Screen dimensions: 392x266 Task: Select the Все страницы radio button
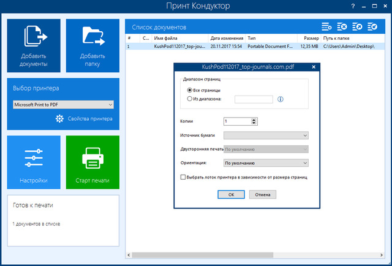pyautogui.click(x=190, y=90)
